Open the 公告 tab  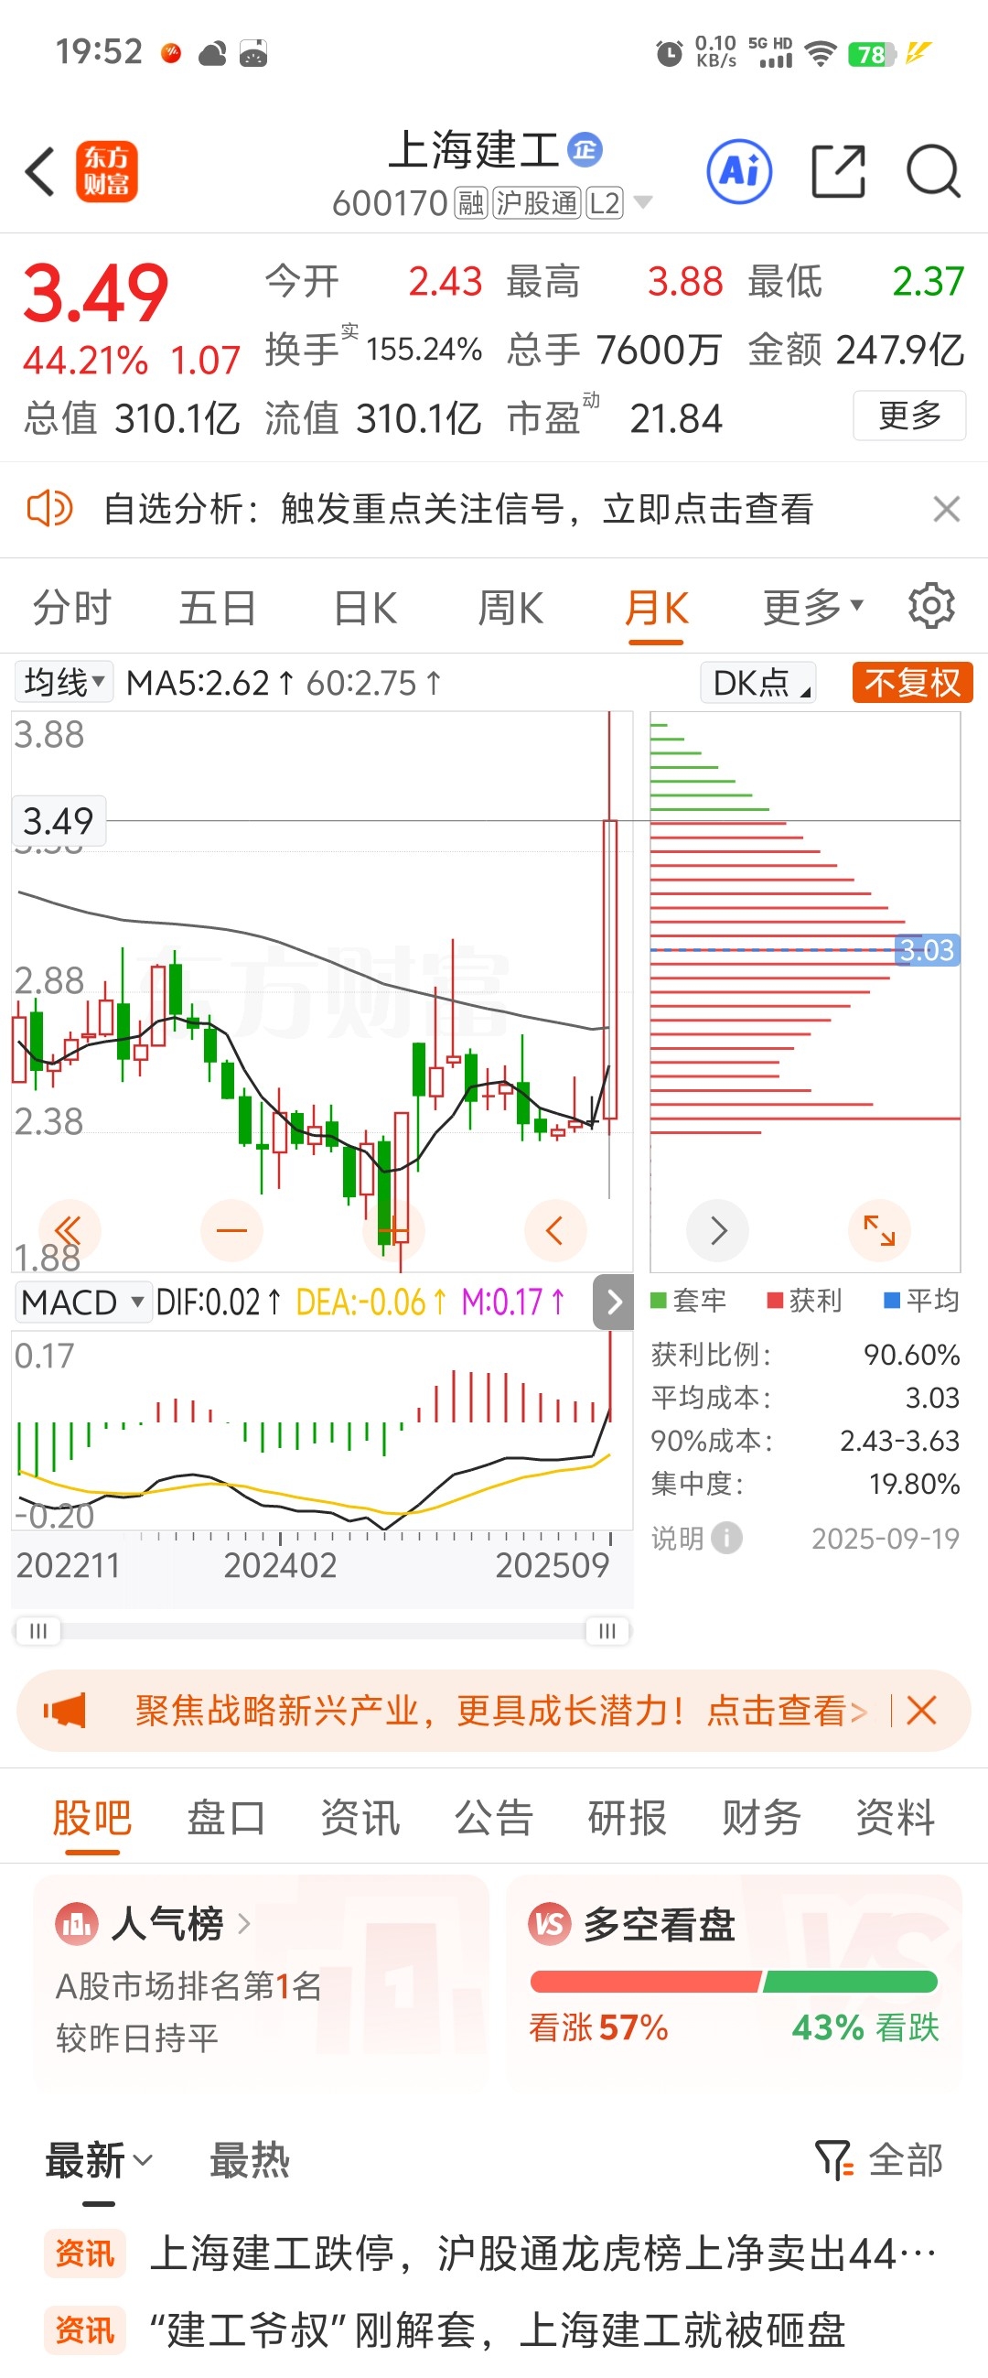(x=495, y=1818)
